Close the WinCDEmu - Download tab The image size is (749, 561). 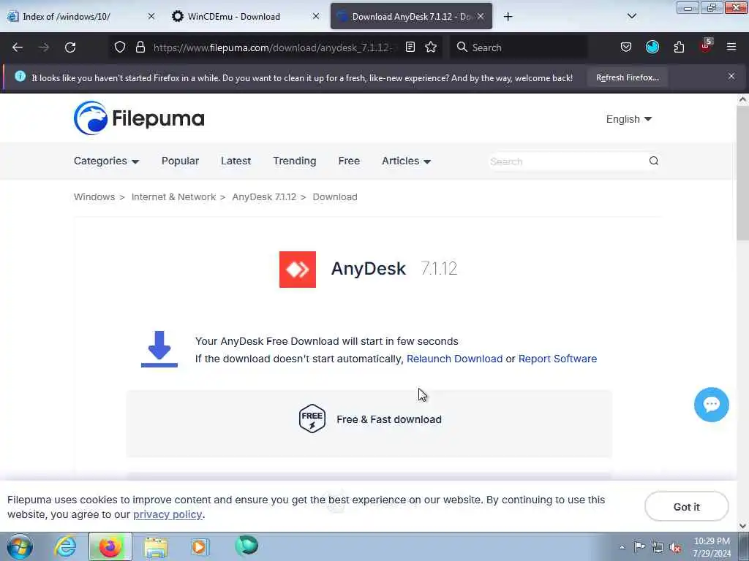click(x=316, y=16)
